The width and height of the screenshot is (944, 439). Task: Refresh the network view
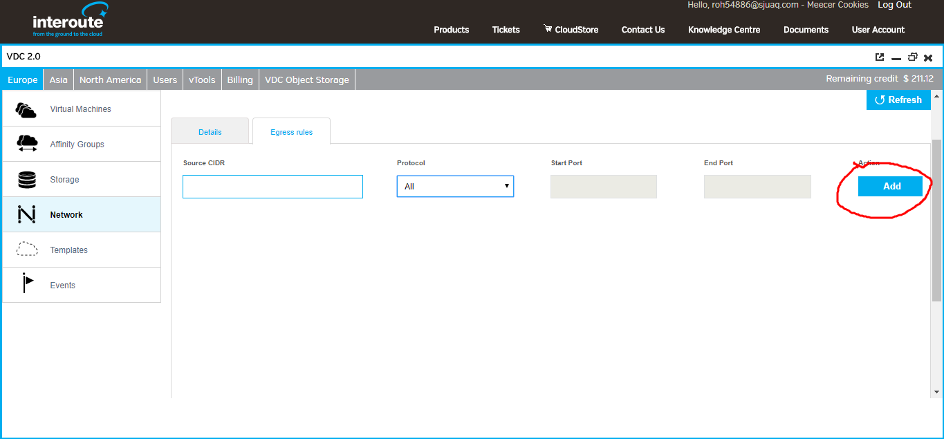point(898,100)
